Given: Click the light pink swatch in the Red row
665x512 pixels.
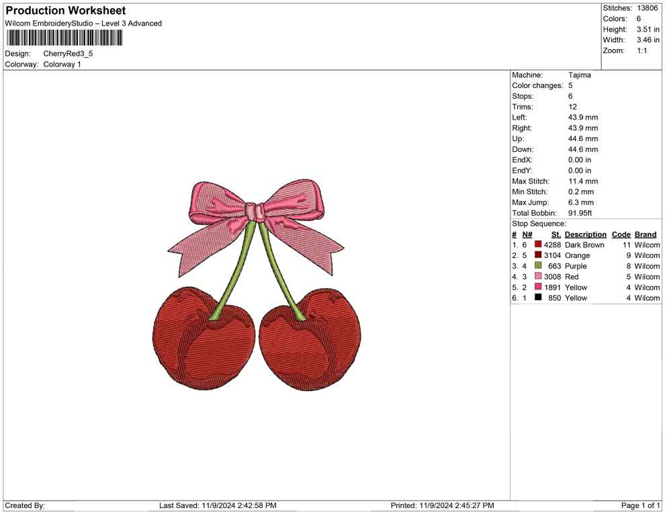Looking at the screenshot, I should [x=538, y=276].
